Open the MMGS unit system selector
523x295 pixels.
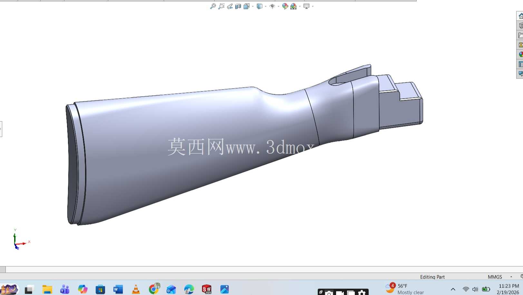point(495,277)
